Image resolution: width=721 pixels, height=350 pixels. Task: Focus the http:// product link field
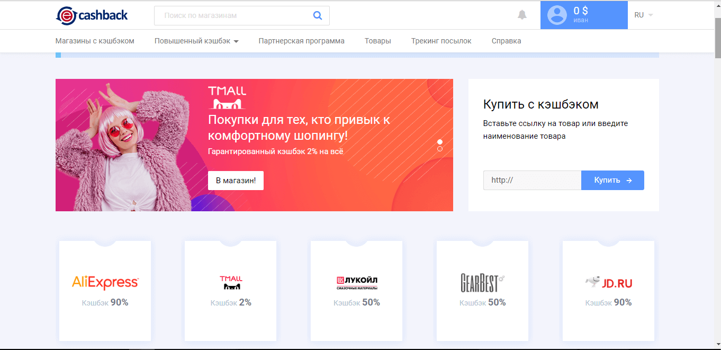[531, 180]
